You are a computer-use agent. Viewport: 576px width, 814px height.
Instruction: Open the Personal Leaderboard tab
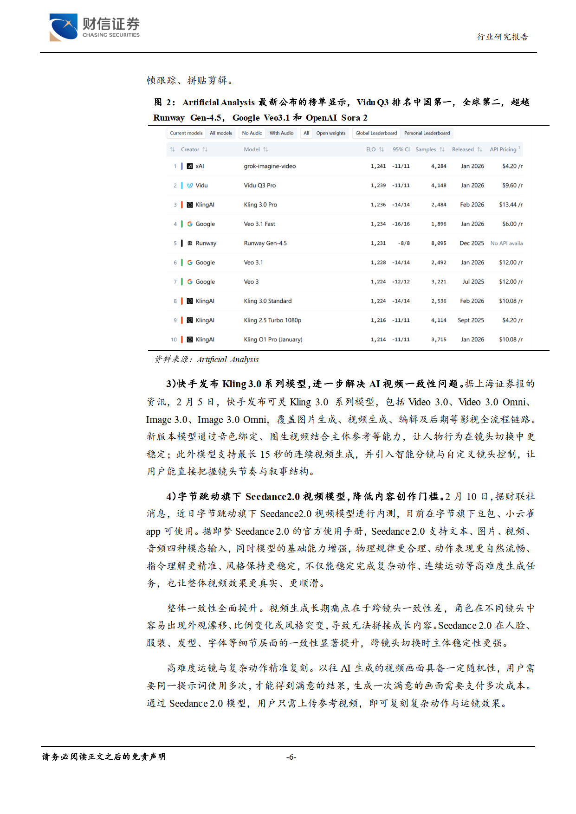[x=427, y=133]
